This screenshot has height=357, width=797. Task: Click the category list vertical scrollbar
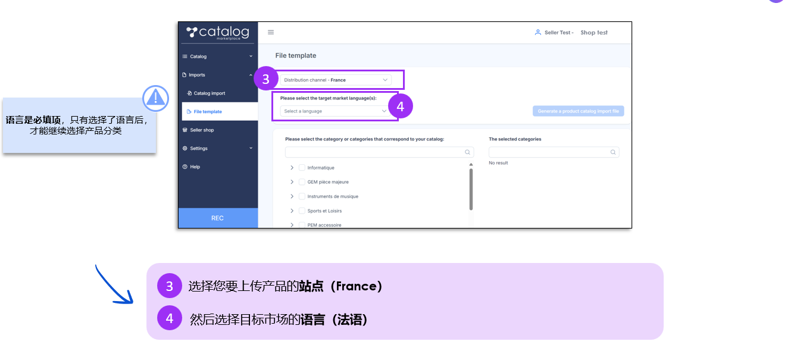pyautogui.click(x=471, y=189)
